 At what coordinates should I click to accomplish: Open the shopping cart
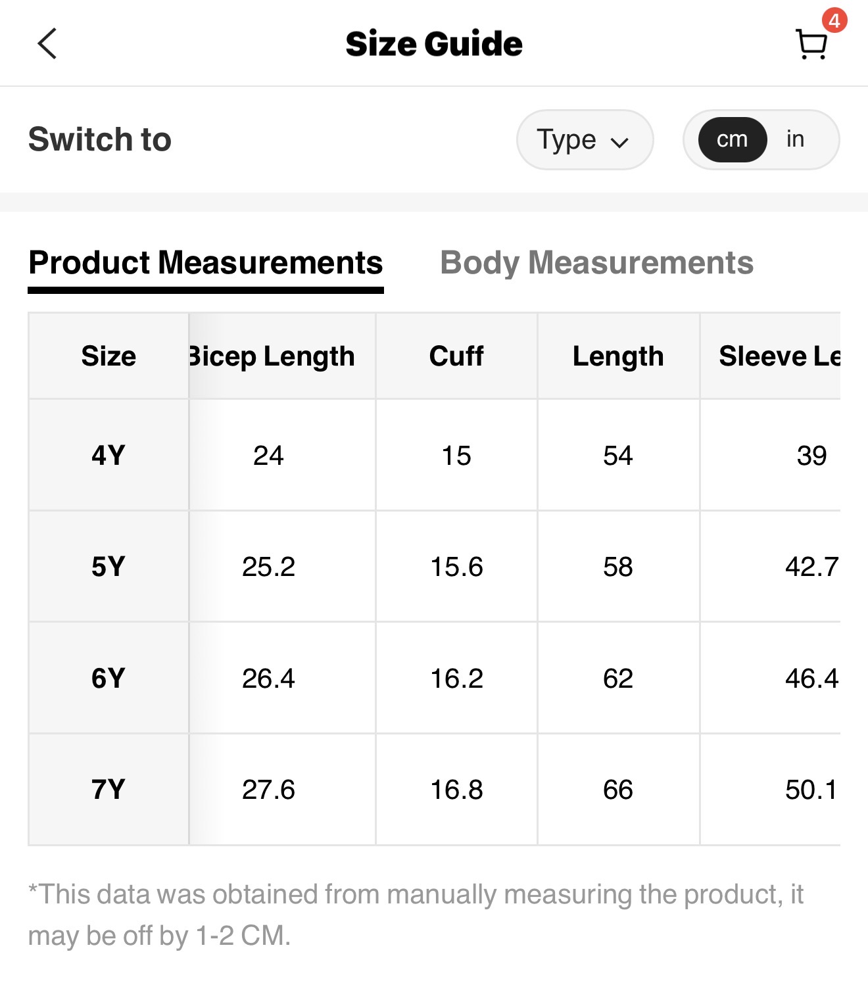coord(811,45)
